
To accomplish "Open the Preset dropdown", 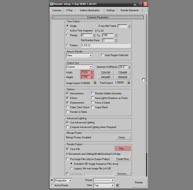I will (113, 180).
